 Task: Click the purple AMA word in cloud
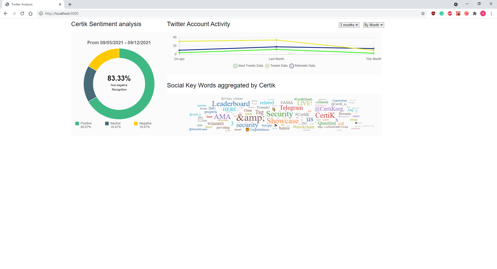(222, 117)
